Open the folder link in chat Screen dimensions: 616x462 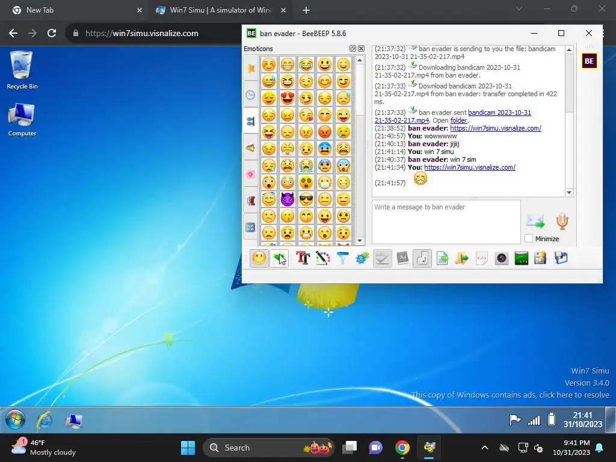[458, 120]
